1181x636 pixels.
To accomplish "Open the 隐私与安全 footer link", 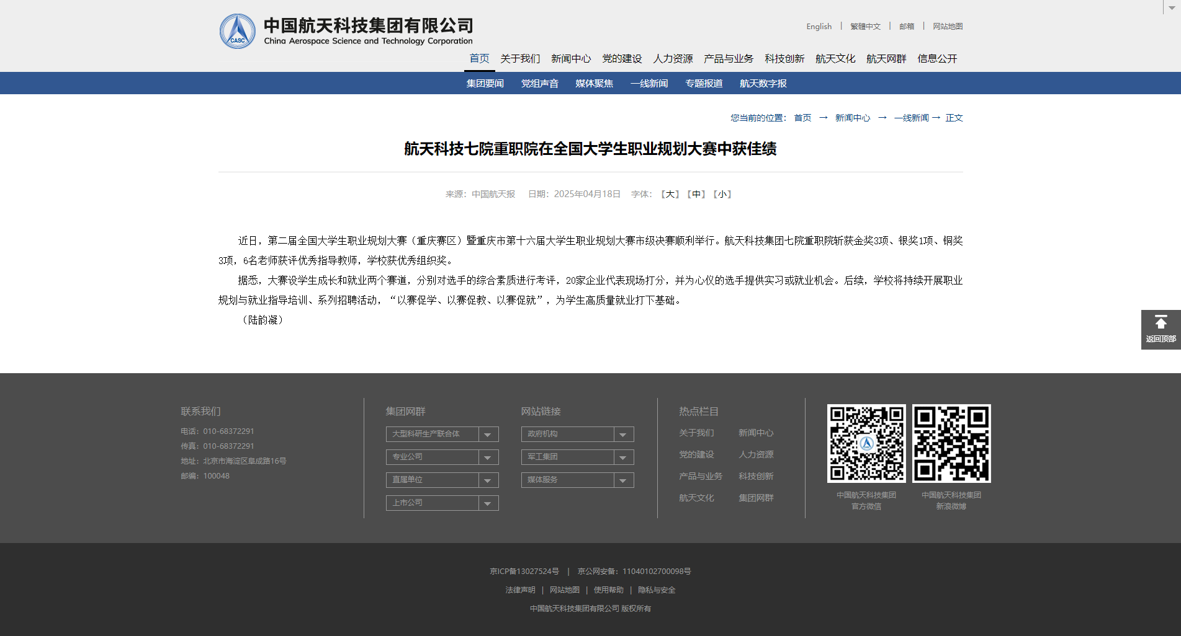I will point(657,590).
